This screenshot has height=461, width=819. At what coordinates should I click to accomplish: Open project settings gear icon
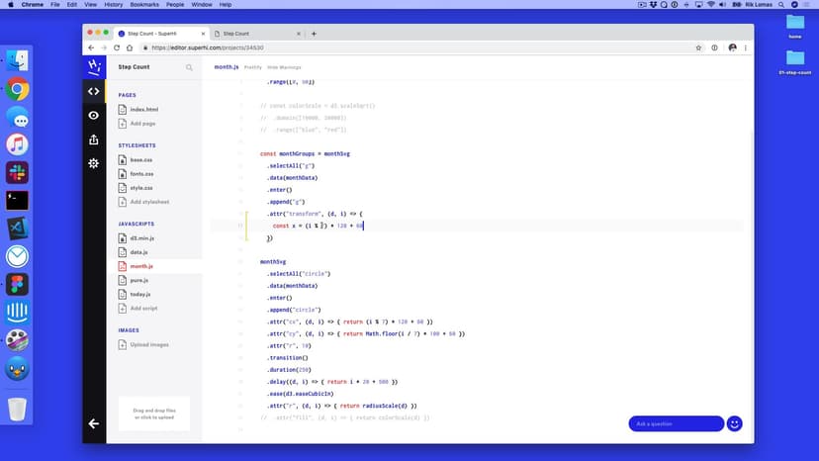click(x=94, y=163)
